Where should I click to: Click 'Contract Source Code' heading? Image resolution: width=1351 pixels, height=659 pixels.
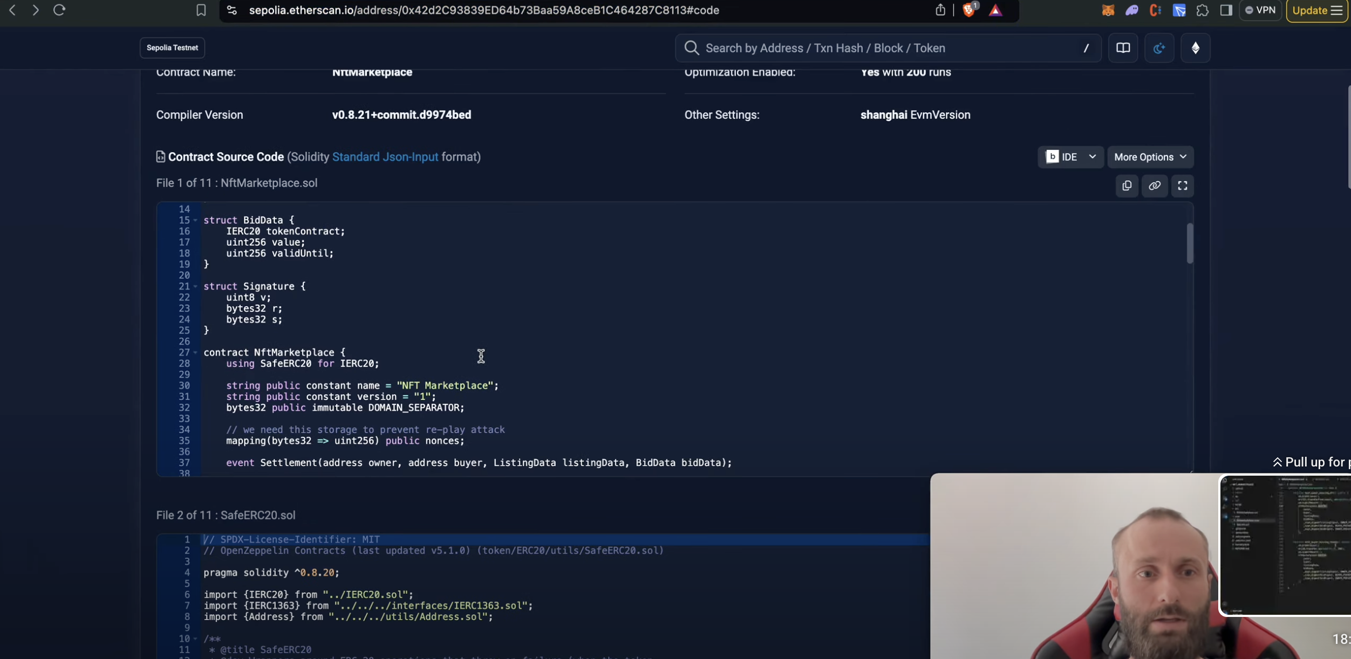click(x=226, y=157)
